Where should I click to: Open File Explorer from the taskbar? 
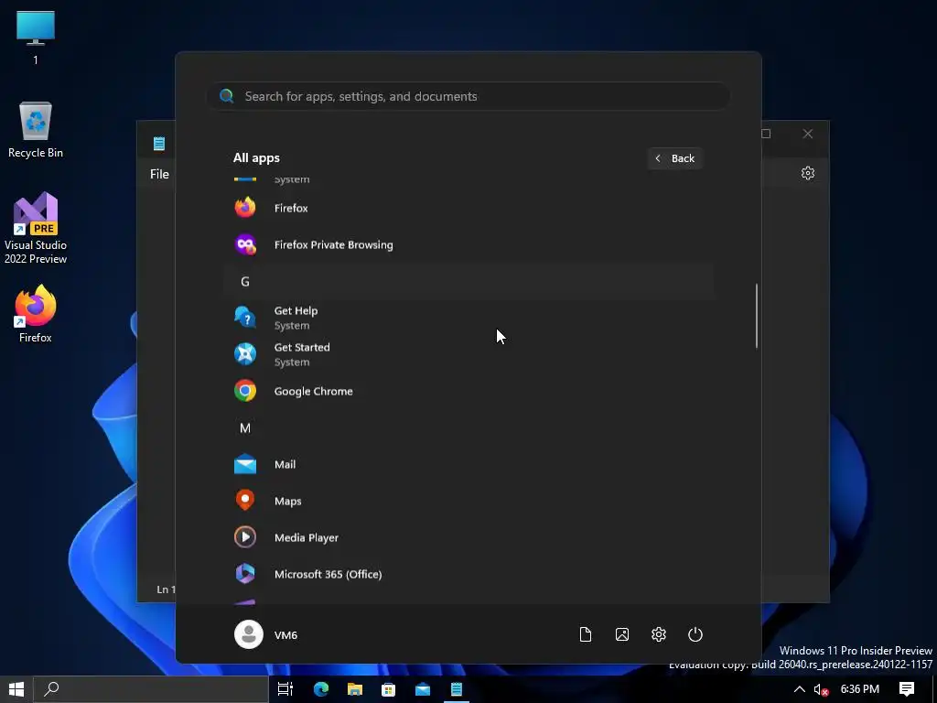pyautogui.click(x=355, y=689)
